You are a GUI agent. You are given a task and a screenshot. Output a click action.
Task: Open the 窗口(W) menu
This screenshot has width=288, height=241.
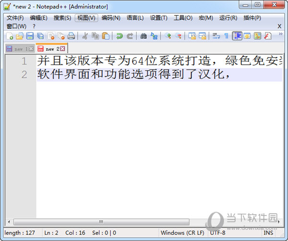(x=16, y=26)
